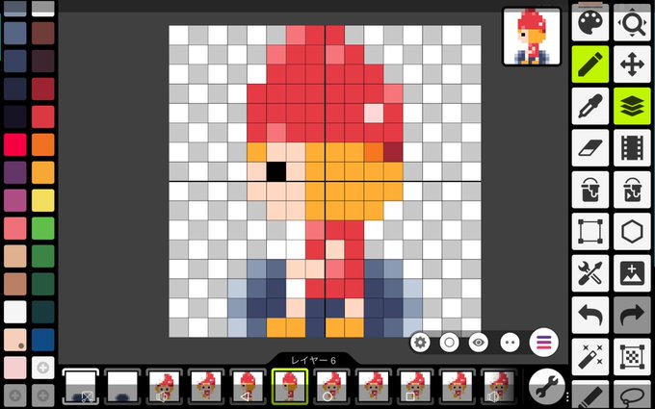Select the pencil drawing tool
Image resolution: width=655 pixels, height=409 pixels.
(x=590, y=64)
